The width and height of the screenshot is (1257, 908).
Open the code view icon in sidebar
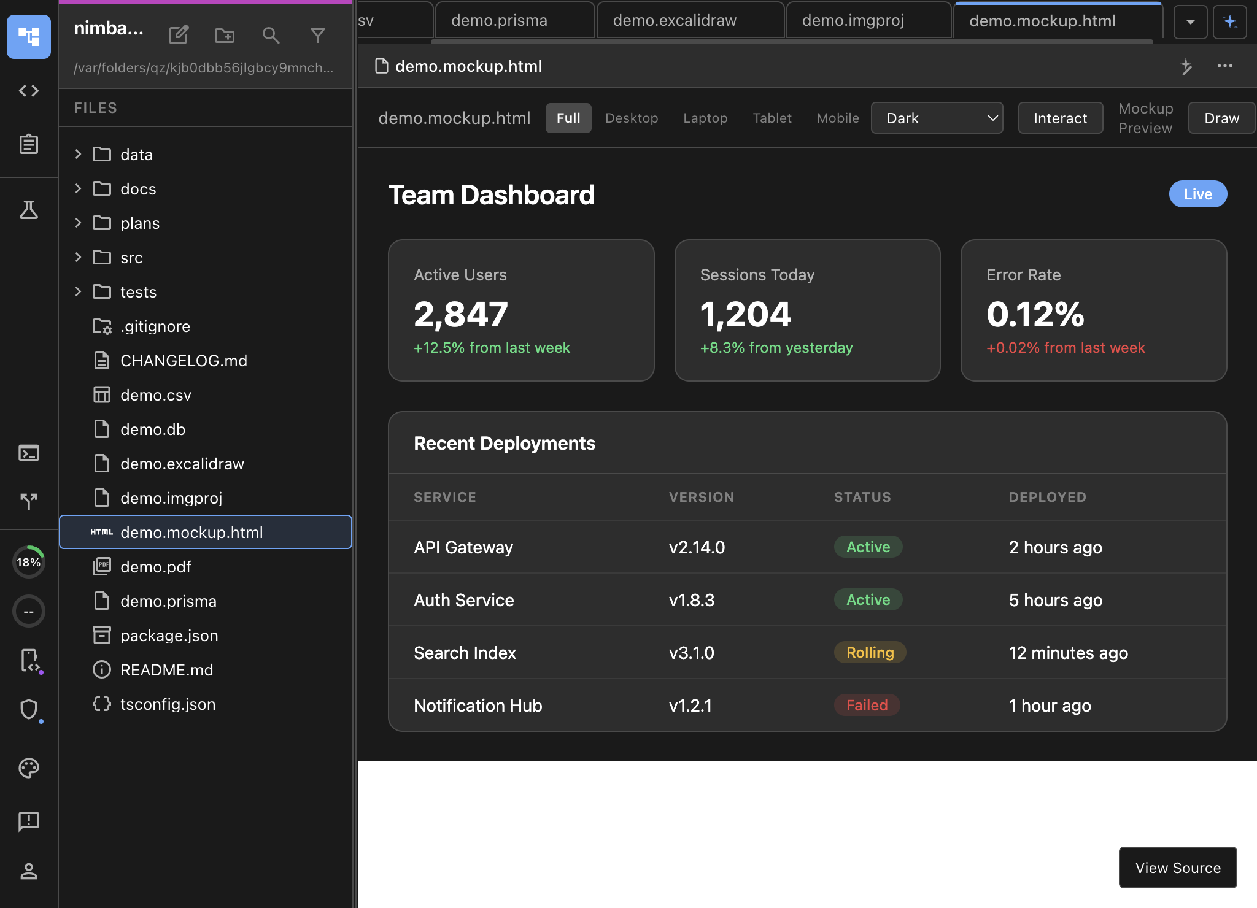28,91
